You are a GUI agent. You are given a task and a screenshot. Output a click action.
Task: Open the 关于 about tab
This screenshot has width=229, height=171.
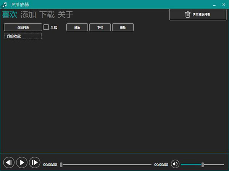(x=66, y=14)
